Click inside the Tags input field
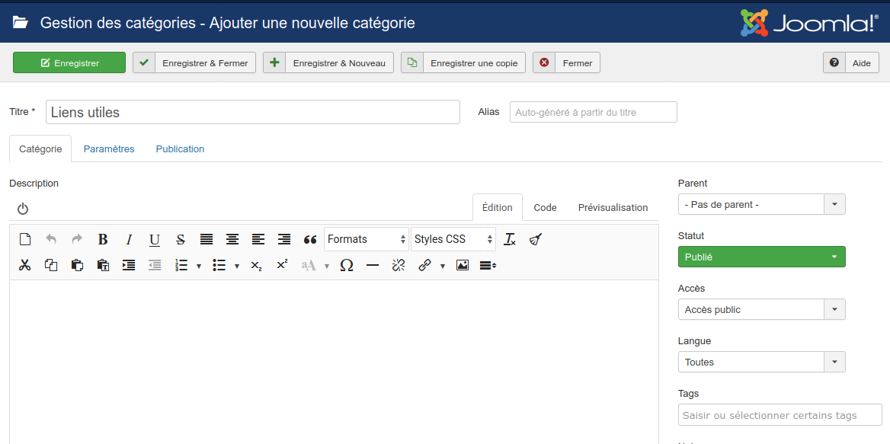This screenshot has height=444, width=890. click(x=779, y=415)
